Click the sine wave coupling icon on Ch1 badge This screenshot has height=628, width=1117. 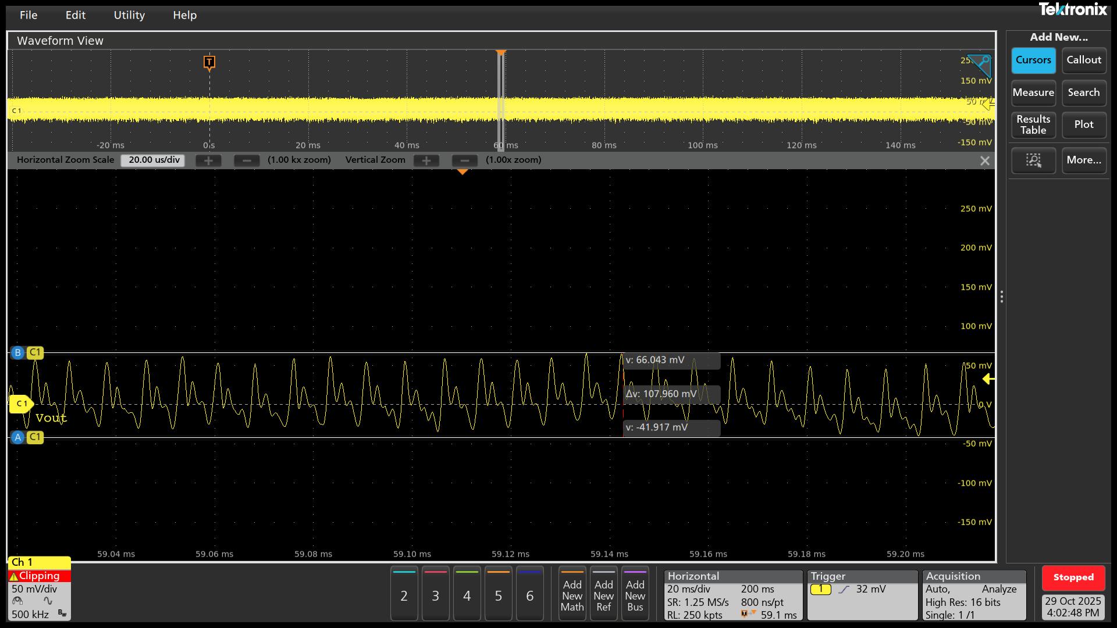[48, 602]
